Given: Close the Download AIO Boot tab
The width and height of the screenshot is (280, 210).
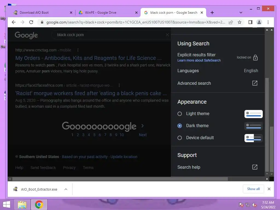Looking at the screenshot, I should [x=71, y=13].
